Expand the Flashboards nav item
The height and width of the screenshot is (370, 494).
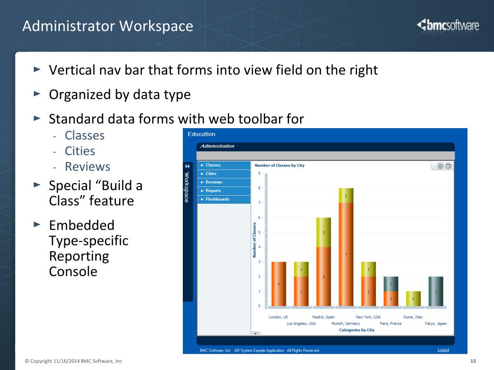click(x=224, y=199)
